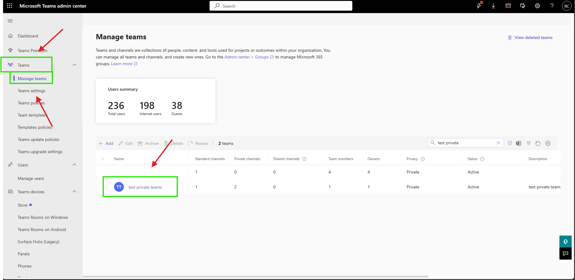Click the Add team button
575x280 pixels.
tap(106, 143)
